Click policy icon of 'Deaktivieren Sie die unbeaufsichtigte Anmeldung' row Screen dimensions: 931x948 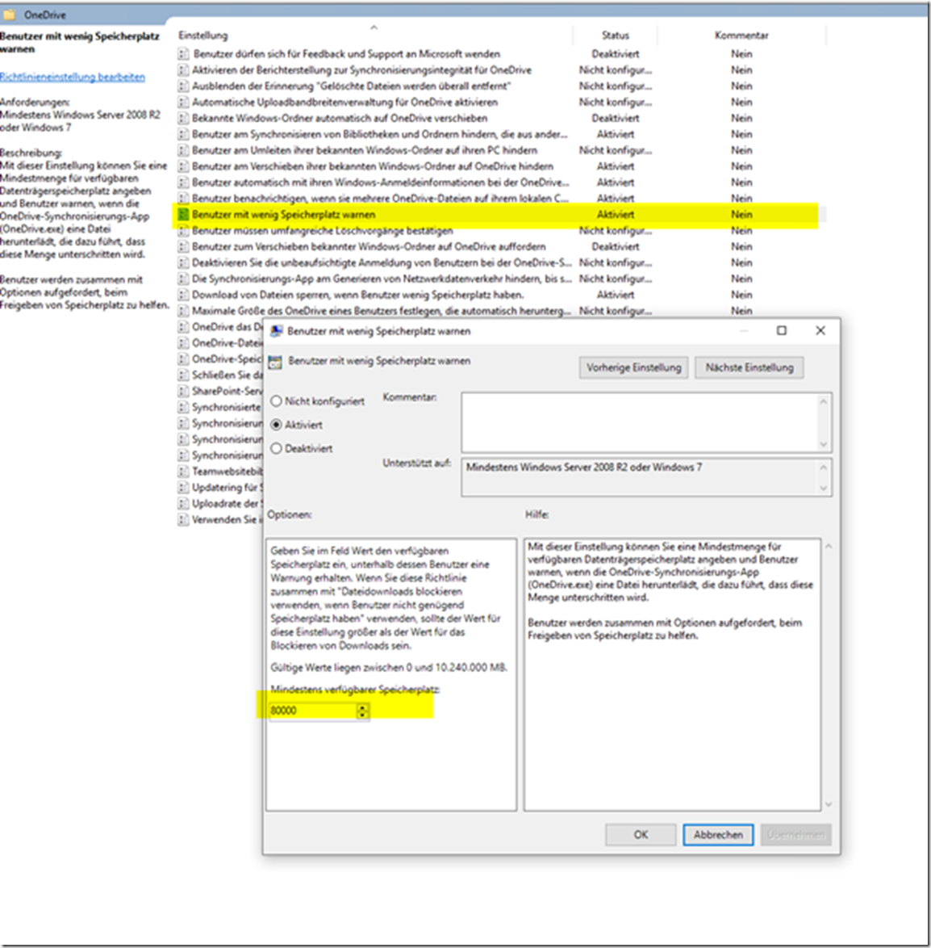pyautogui.click(x=183, y=262)
